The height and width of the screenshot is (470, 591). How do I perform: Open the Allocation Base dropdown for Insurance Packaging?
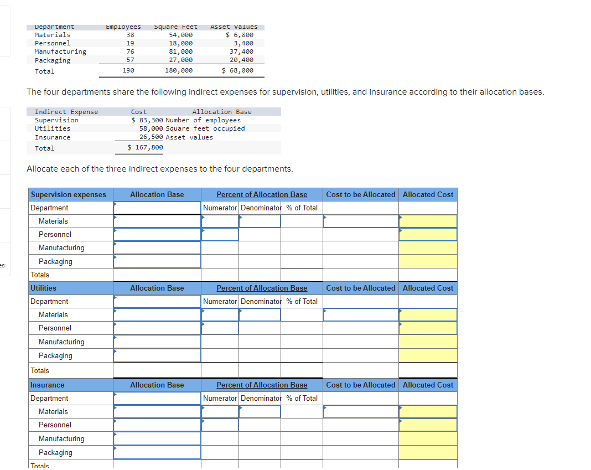click(157, 452)
